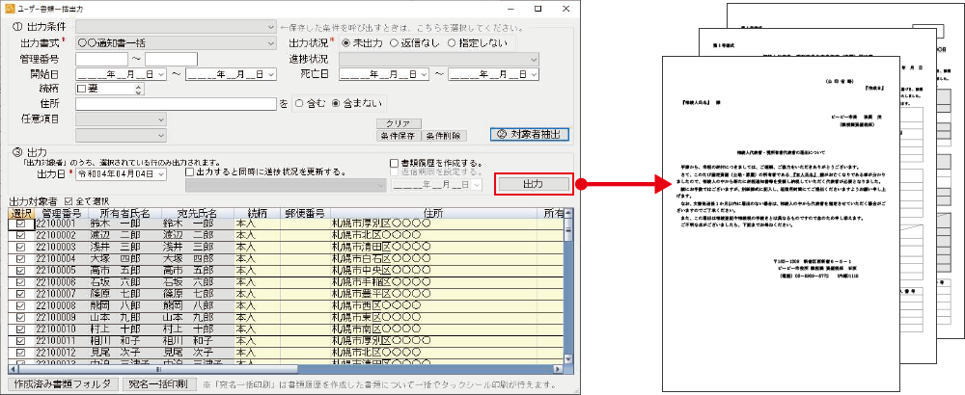Uncheck the row for 鈴木 一郎
The image size is (965, 395).
click(x=20, y=224)
